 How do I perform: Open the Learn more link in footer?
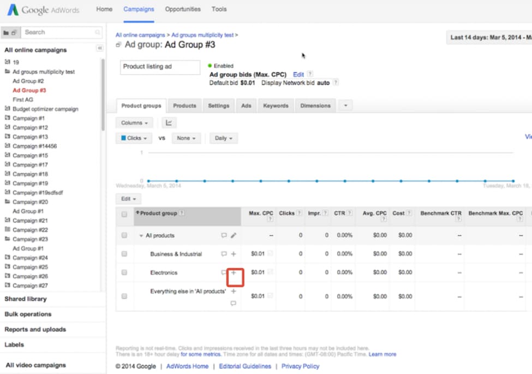click(382, 354)
